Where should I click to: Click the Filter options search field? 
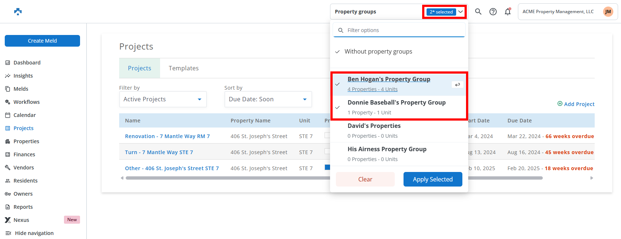(402, 30)
